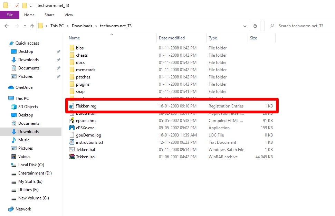Open the address bar history dropdown
This screenshot has width=335, height=216.
click(x=245, y=26)
